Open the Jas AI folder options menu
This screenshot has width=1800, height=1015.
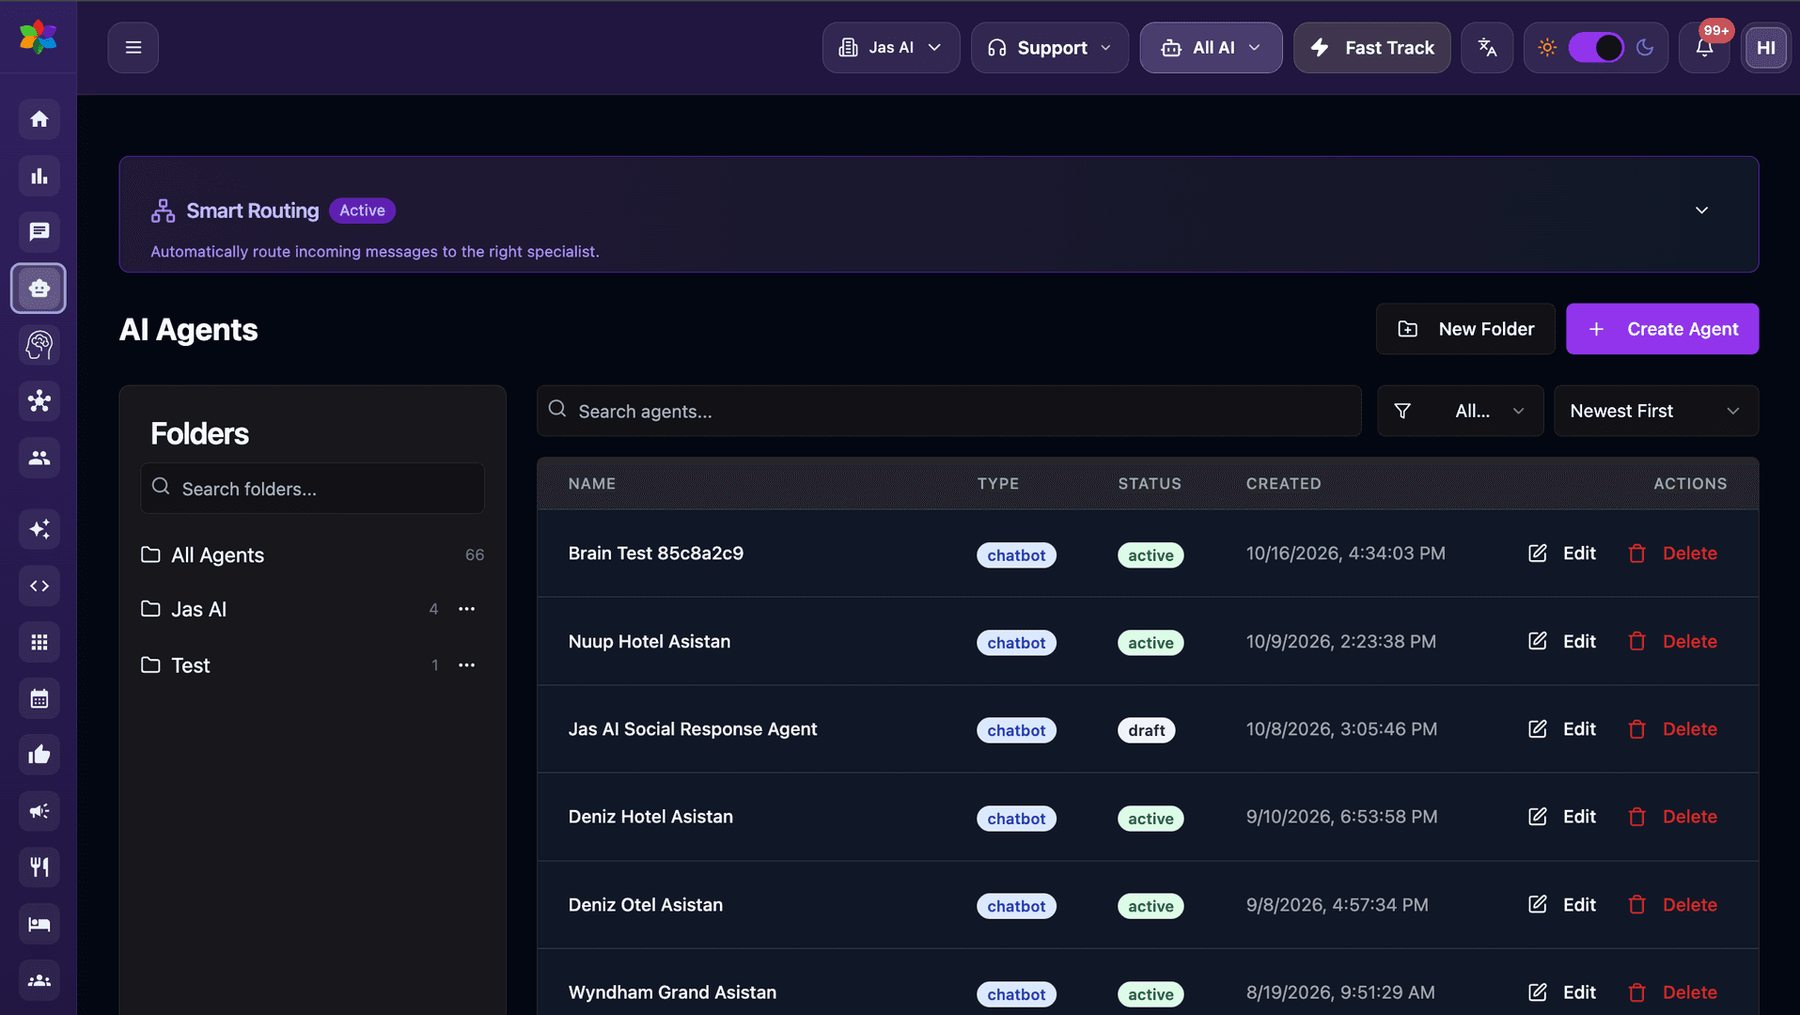point(466,610)
